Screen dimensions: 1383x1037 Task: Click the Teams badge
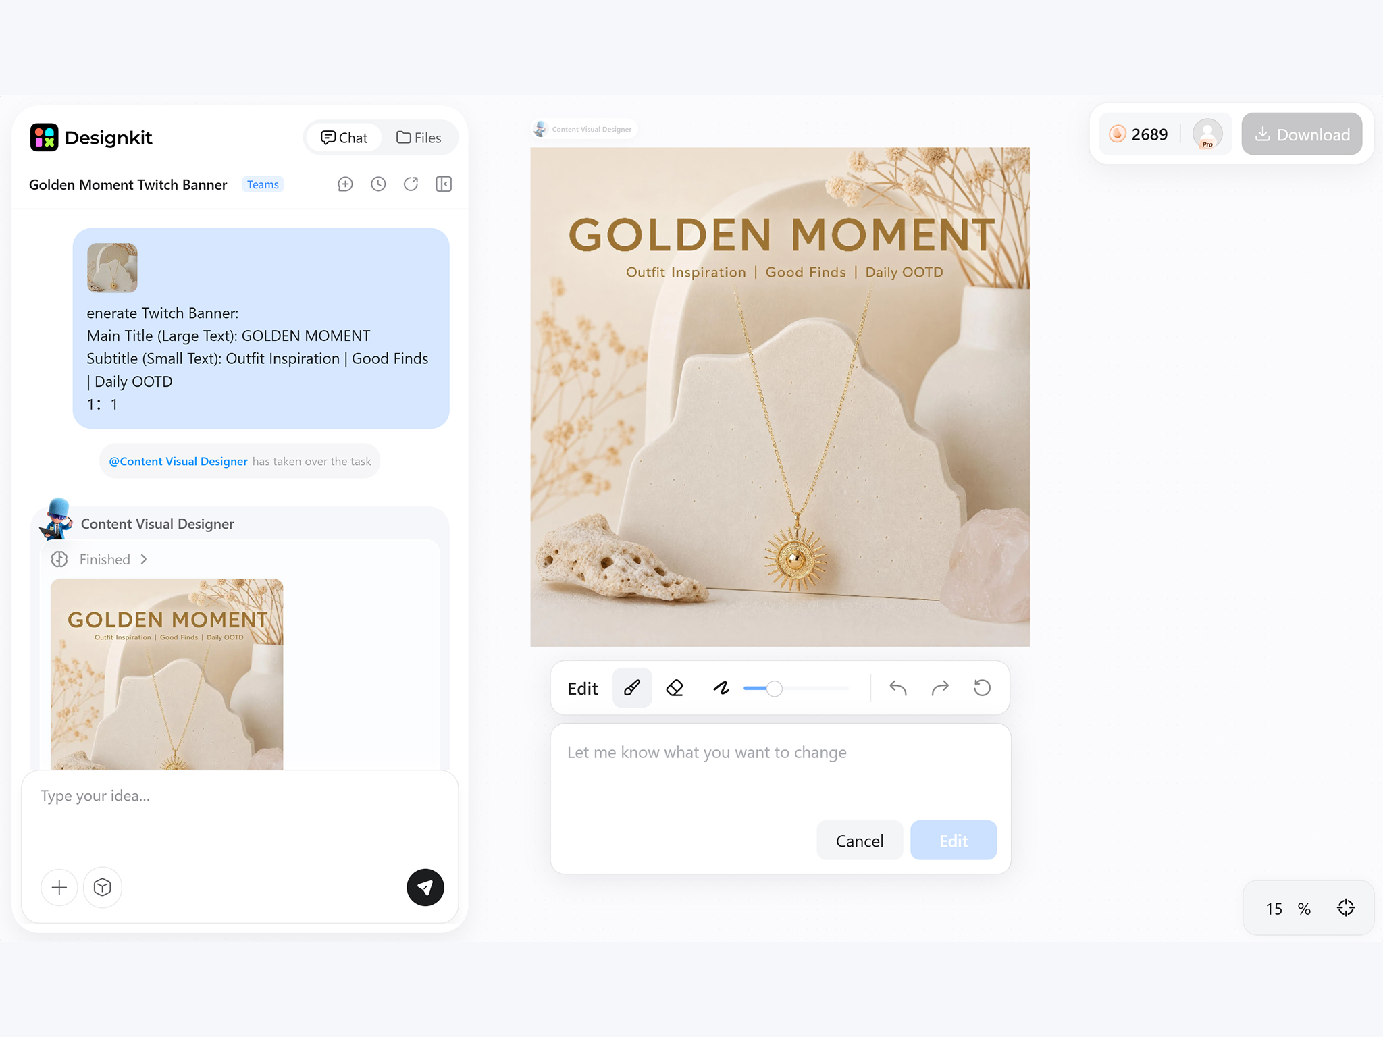click(263, 184)
